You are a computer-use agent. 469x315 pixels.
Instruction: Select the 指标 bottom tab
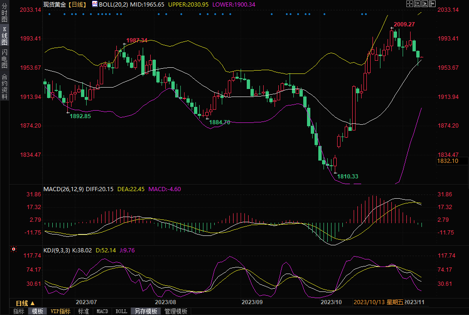[x=18, y=311]
